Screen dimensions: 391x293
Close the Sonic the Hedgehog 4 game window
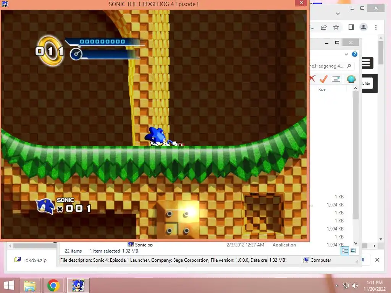click(x=301, y=3)
